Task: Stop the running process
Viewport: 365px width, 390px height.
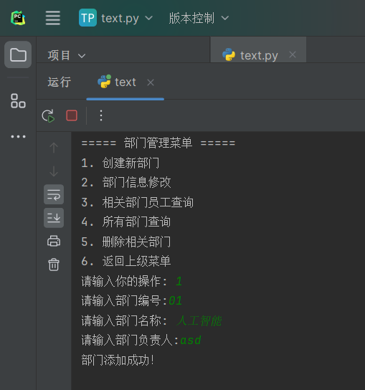Action: (x=72, y=115)
